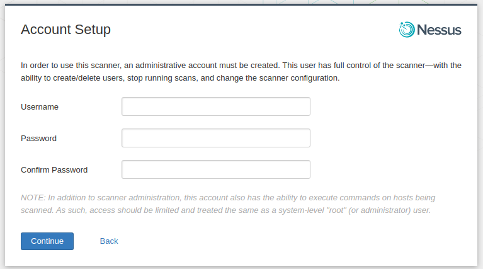This screenshot has width=483, height=269.
Task: Click the Username field label
Action: tap(40, 107)
